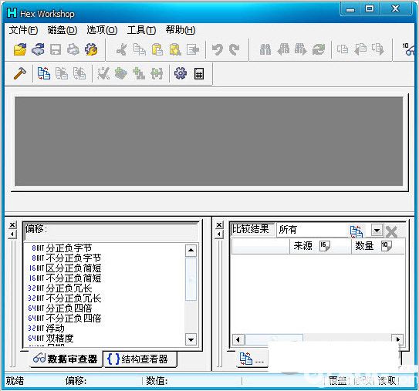Open the 磁盘(D) menu
Viewport: 419px width, 391px height.
[x=63, y=30]
